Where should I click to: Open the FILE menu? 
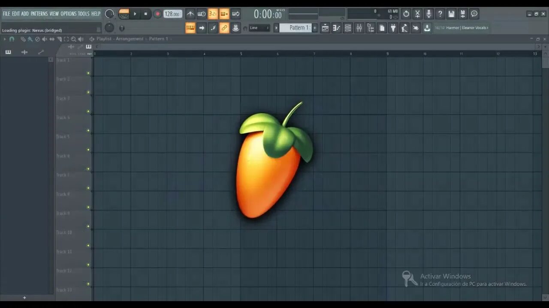(x=6, y=14)
